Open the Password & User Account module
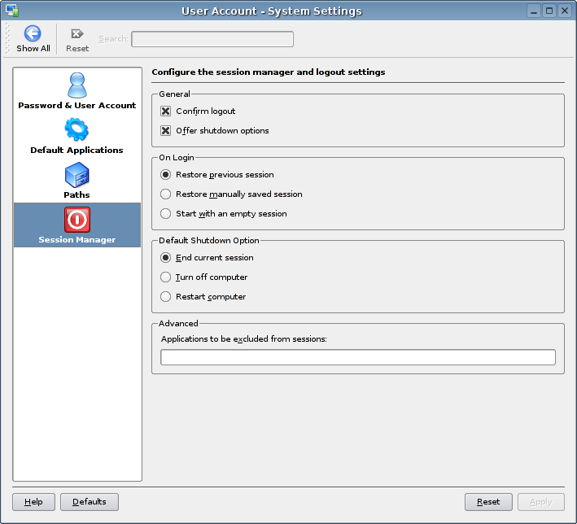577x524 pixels. [x=77, y=90]
